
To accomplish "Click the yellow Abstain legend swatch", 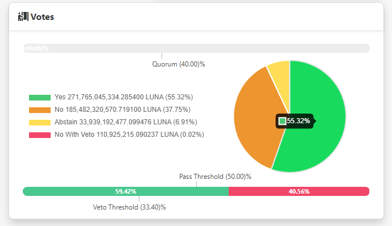I will tap(40, 122).
